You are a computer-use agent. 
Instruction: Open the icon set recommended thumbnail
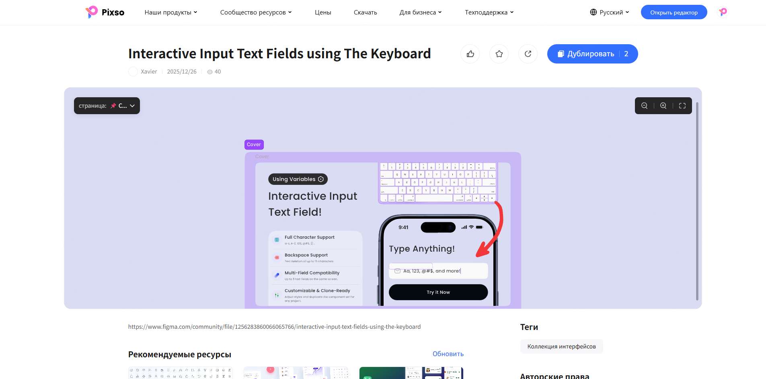(x=181, y=373)
